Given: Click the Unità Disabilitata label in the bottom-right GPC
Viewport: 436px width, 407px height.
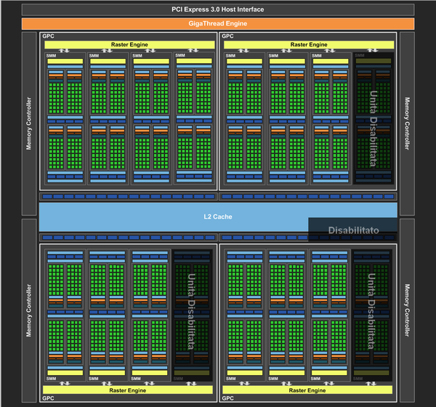Looking at the screenshot, I should 371,312.
